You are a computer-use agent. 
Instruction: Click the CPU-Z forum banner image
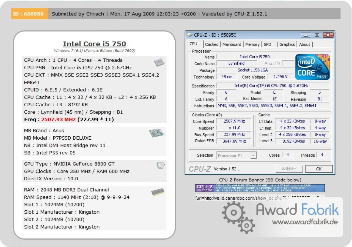pos(260,188)
